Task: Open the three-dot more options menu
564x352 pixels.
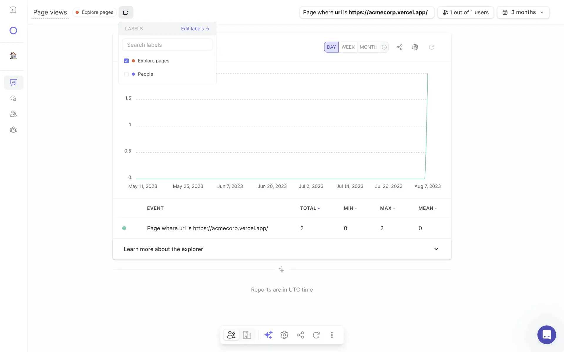Action: pyautogui.click(x=332, y=335)
